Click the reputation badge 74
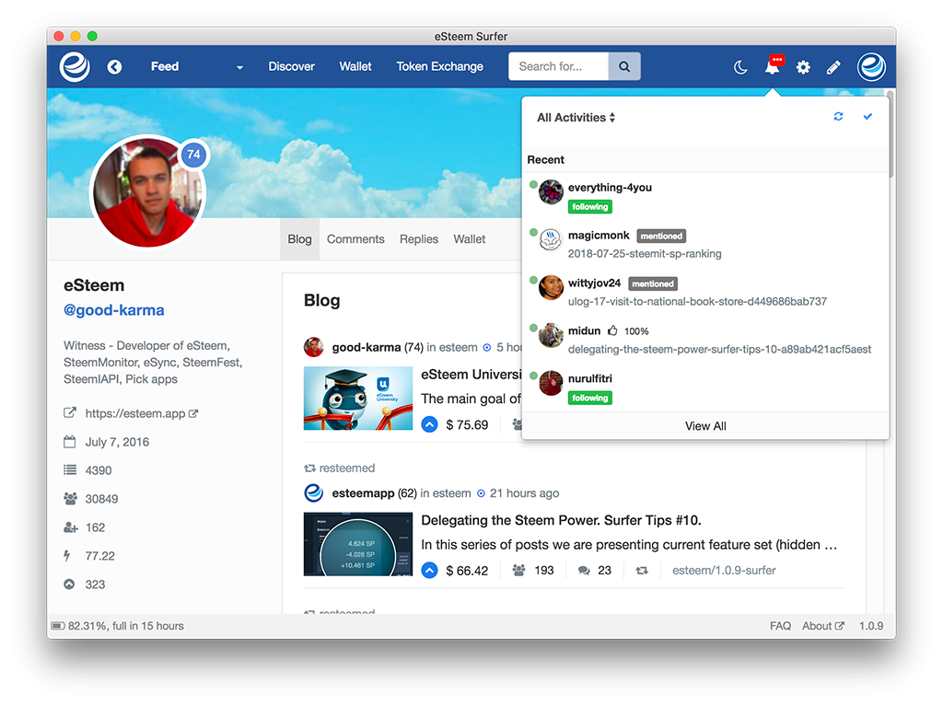 (x=193, y=155)
